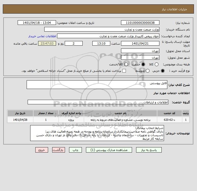Click the واحد اندازه گیری column header
The height and width of the screenshot is (191, 197).
pos(71,113)
